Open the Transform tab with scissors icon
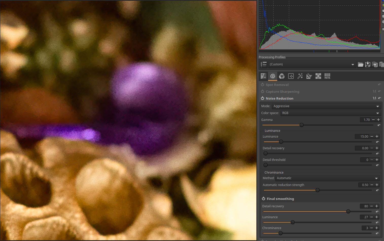Screen dimensions: 384x241 pos(309,76)
